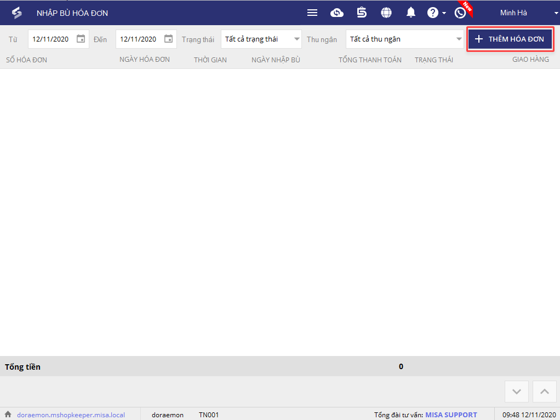Click doraemon store name in status bar

(168, 415)
